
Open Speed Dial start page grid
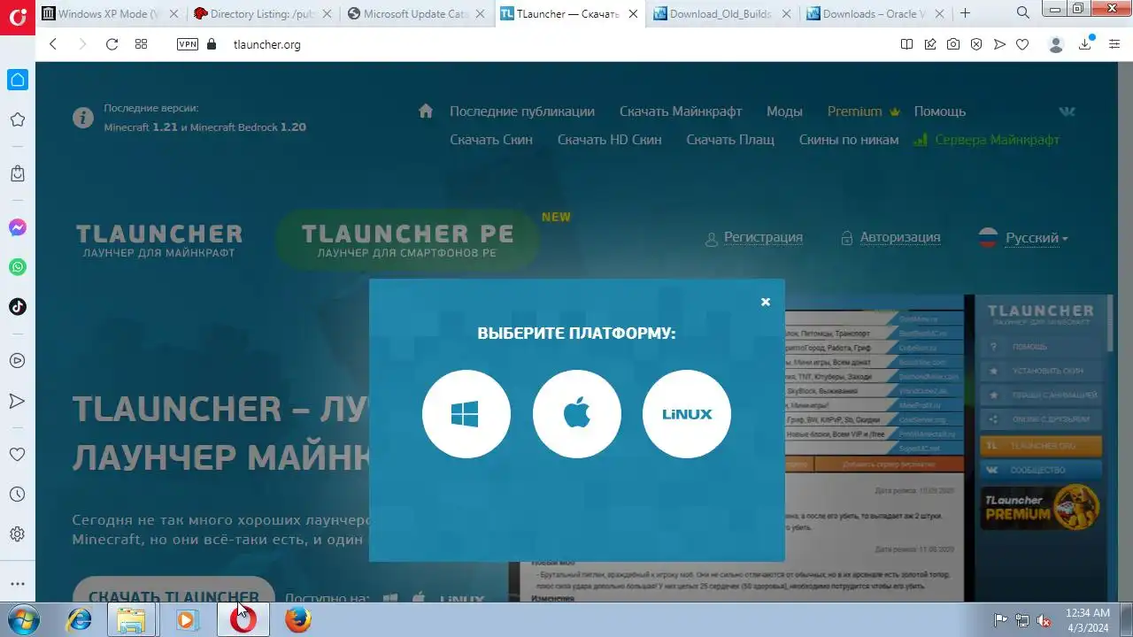tap(141, 44)
